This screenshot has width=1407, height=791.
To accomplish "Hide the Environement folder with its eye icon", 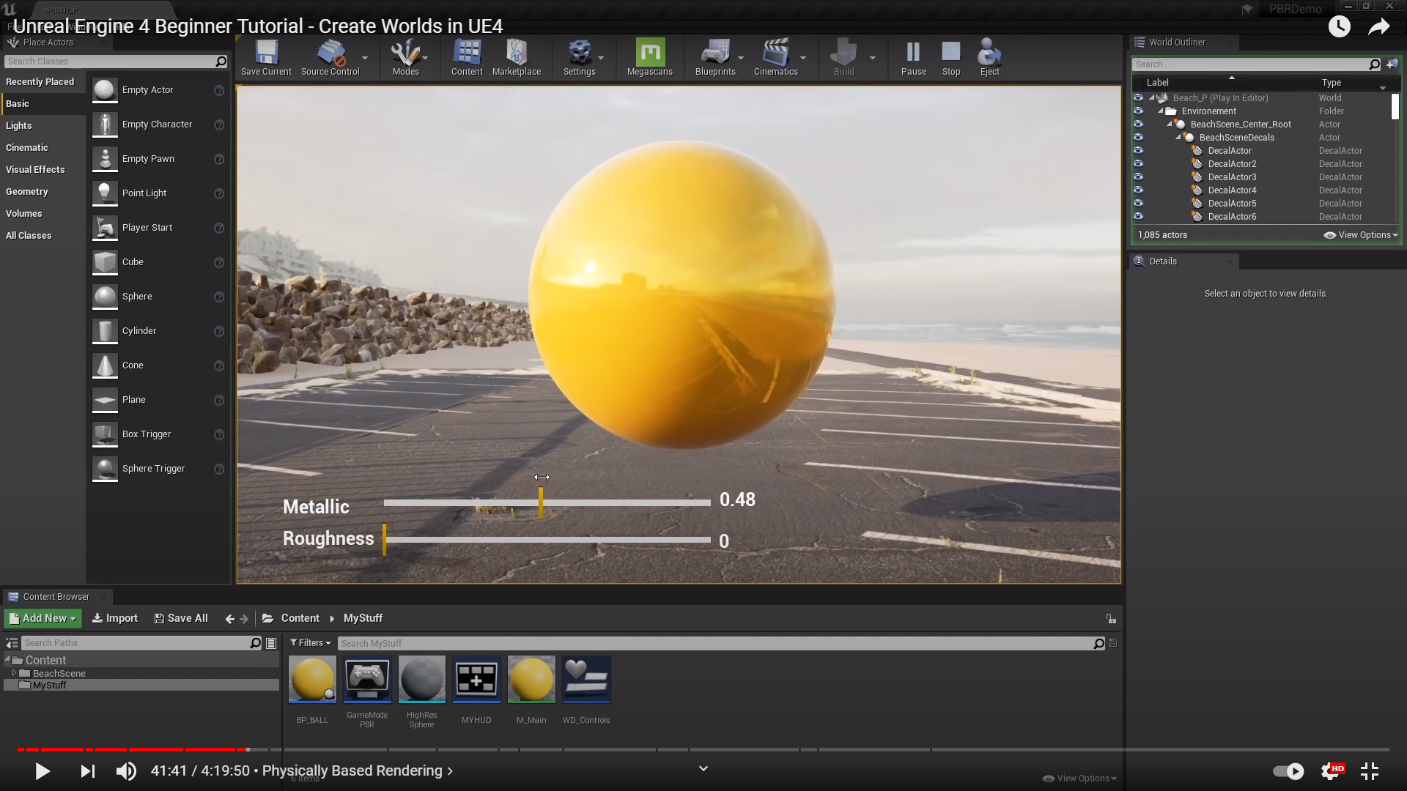I will coord(1138,111).
